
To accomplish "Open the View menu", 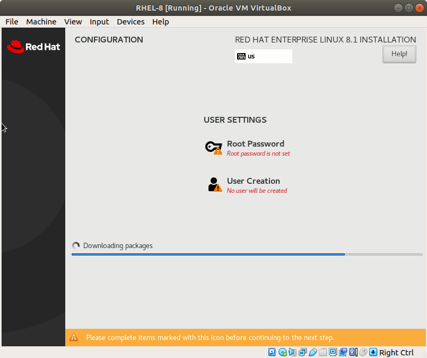I will tap(73, 22).
